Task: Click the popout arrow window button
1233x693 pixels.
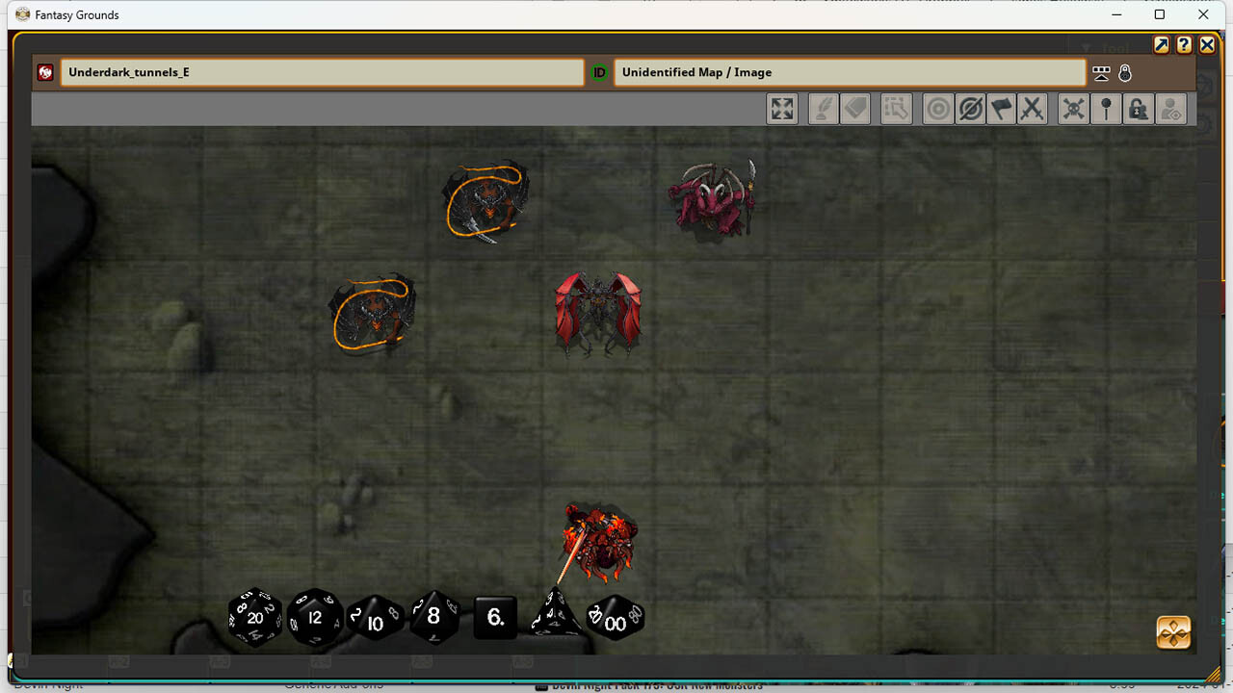Action: [1162, 45]
